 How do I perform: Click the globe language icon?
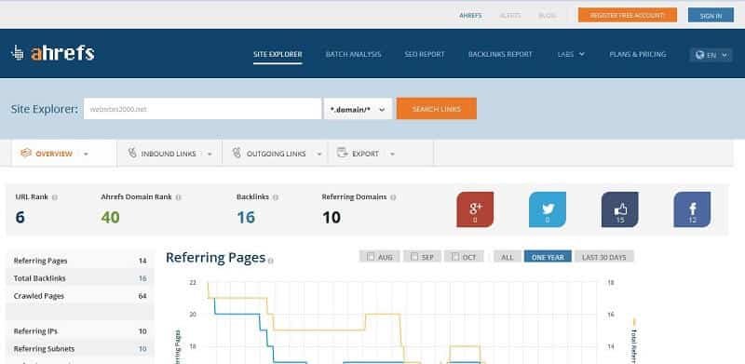[x=699, y=55]
